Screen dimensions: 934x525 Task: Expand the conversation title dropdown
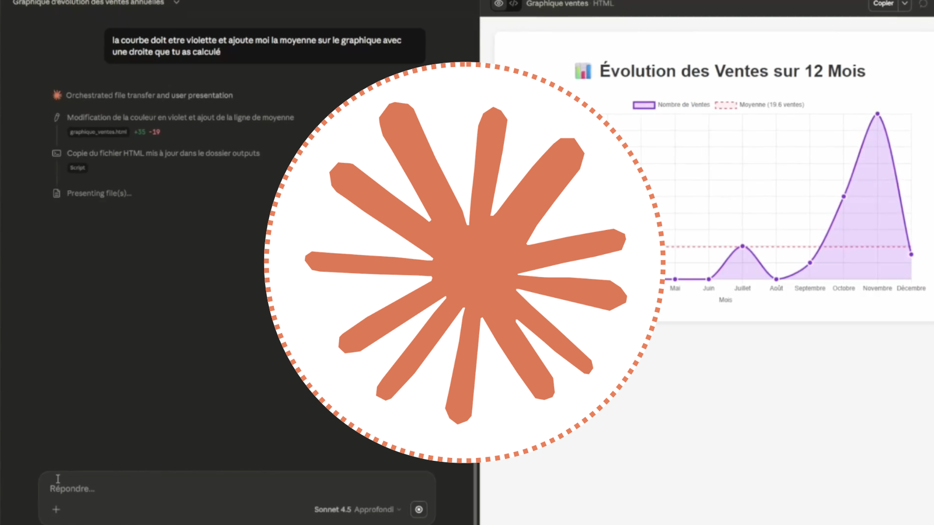point(176,3)
